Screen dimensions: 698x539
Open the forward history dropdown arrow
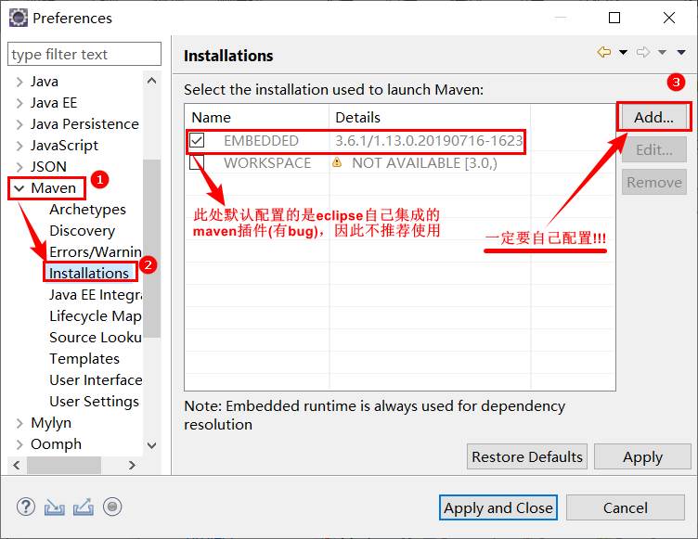[663, 53]
